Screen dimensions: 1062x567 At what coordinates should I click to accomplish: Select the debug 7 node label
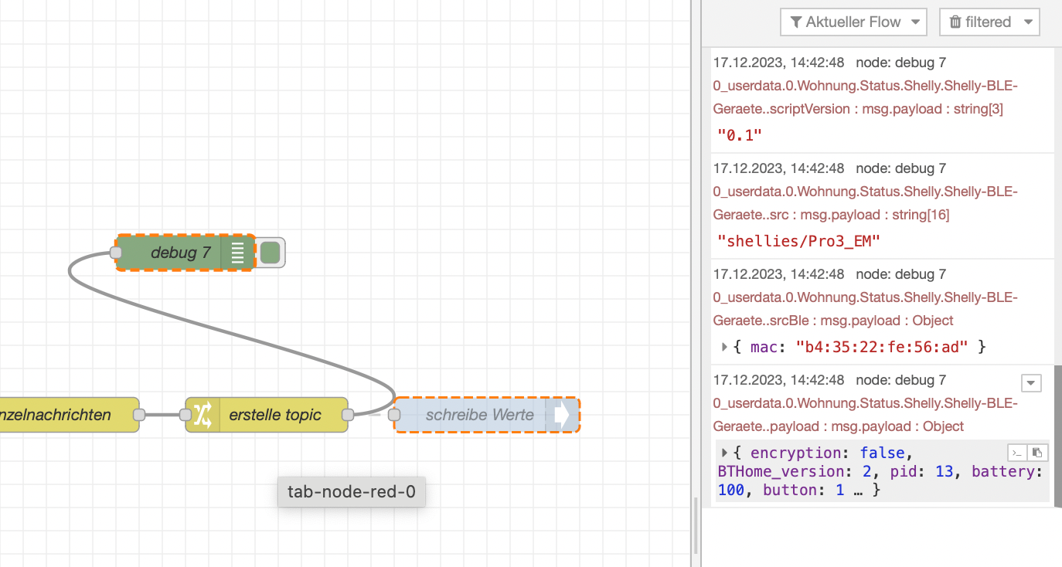pyautogui.click(x=181, y=253)
